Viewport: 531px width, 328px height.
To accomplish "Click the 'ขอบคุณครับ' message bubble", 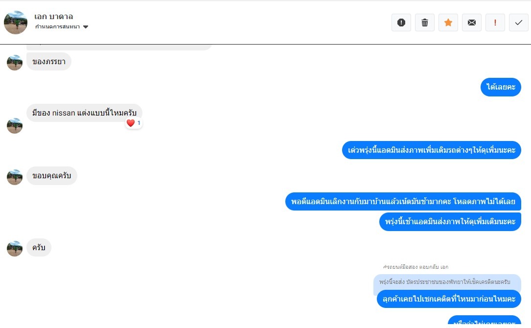I will [x=52, y=176].
